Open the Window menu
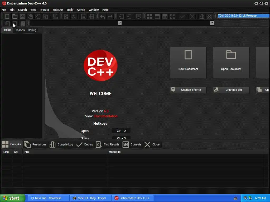 point(94,10)
